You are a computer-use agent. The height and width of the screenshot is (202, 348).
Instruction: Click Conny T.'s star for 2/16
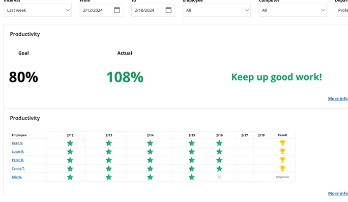coord(219,169)
